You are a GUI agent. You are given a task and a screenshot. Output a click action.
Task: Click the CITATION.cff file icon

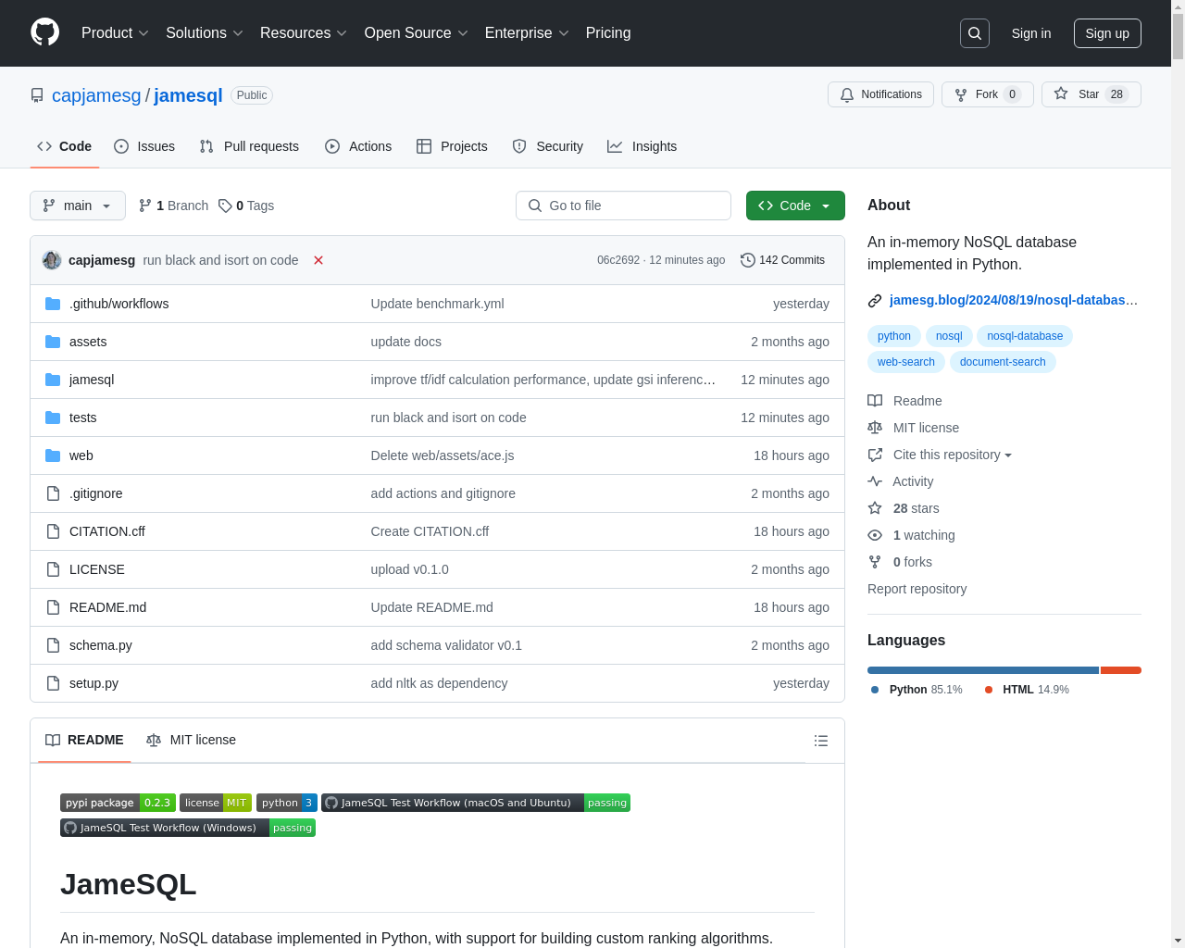53,531
